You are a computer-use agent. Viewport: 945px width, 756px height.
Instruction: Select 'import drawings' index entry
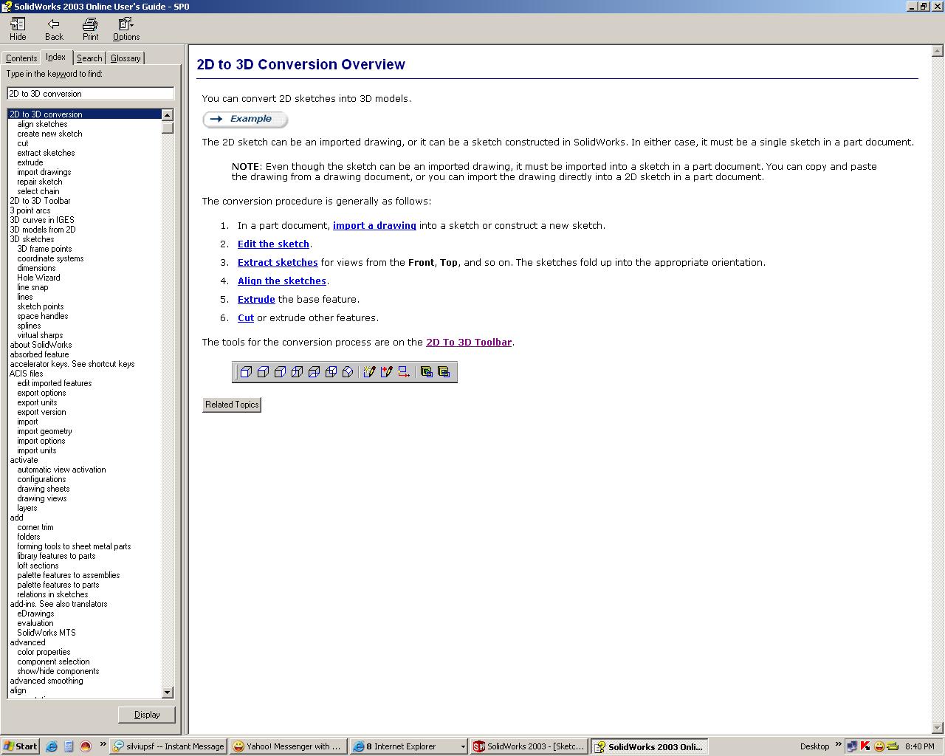click(44, 172)
